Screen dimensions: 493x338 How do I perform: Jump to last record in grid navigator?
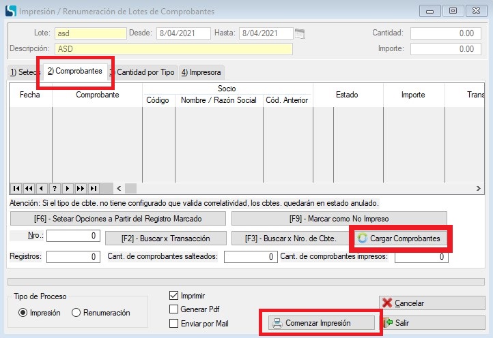pos(94,188)
